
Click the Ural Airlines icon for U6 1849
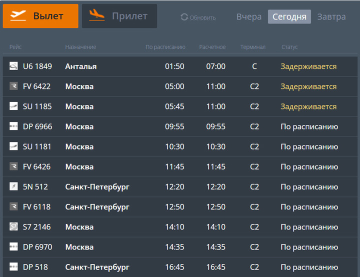pyautogui.click(x=13, y=66)
